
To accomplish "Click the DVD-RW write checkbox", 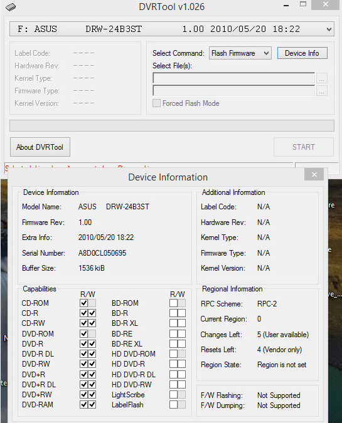I will tap(92, 363).
